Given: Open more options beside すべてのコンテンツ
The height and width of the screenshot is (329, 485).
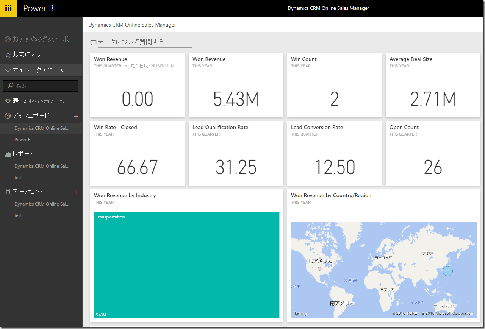Looking at the screenshot, I should [x=76, y=101].
